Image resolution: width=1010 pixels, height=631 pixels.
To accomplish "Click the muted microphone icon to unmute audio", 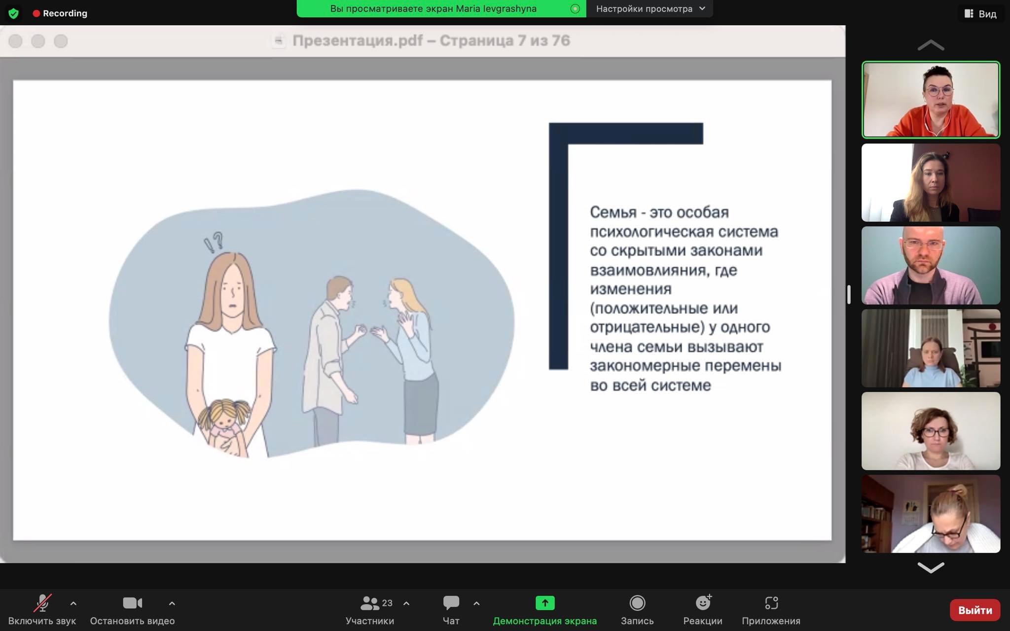I will point(42,603).
